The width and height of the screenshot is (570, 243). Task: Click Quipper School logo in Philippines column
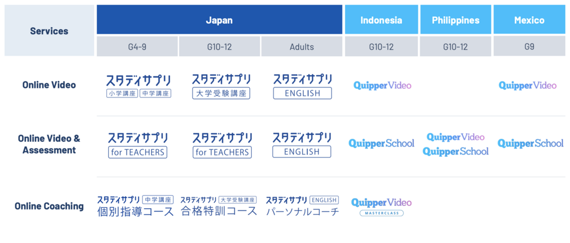[x=456, y=151]
